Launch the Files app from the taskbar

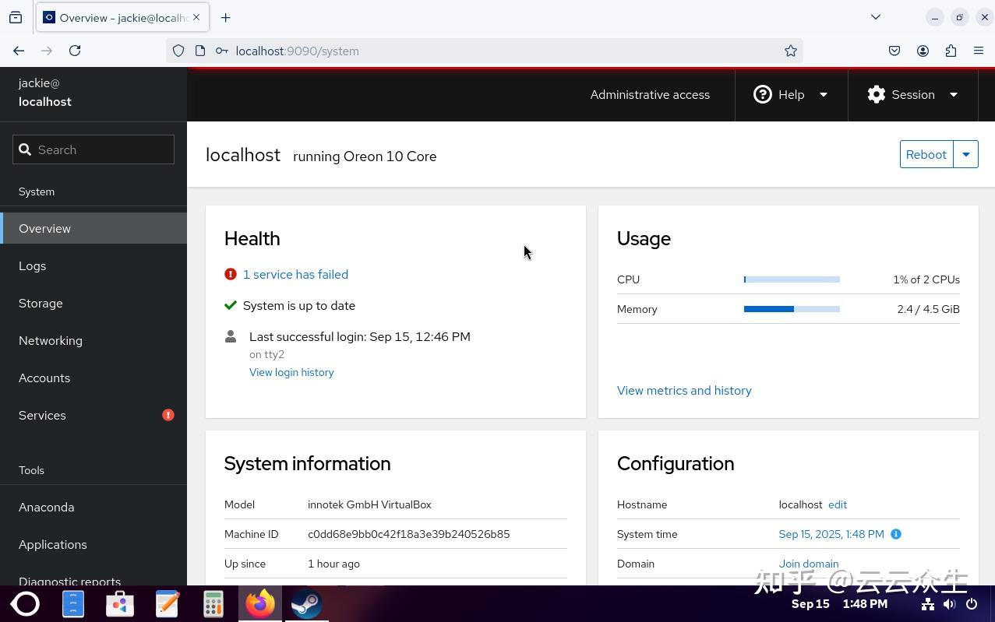pos(73,604)
